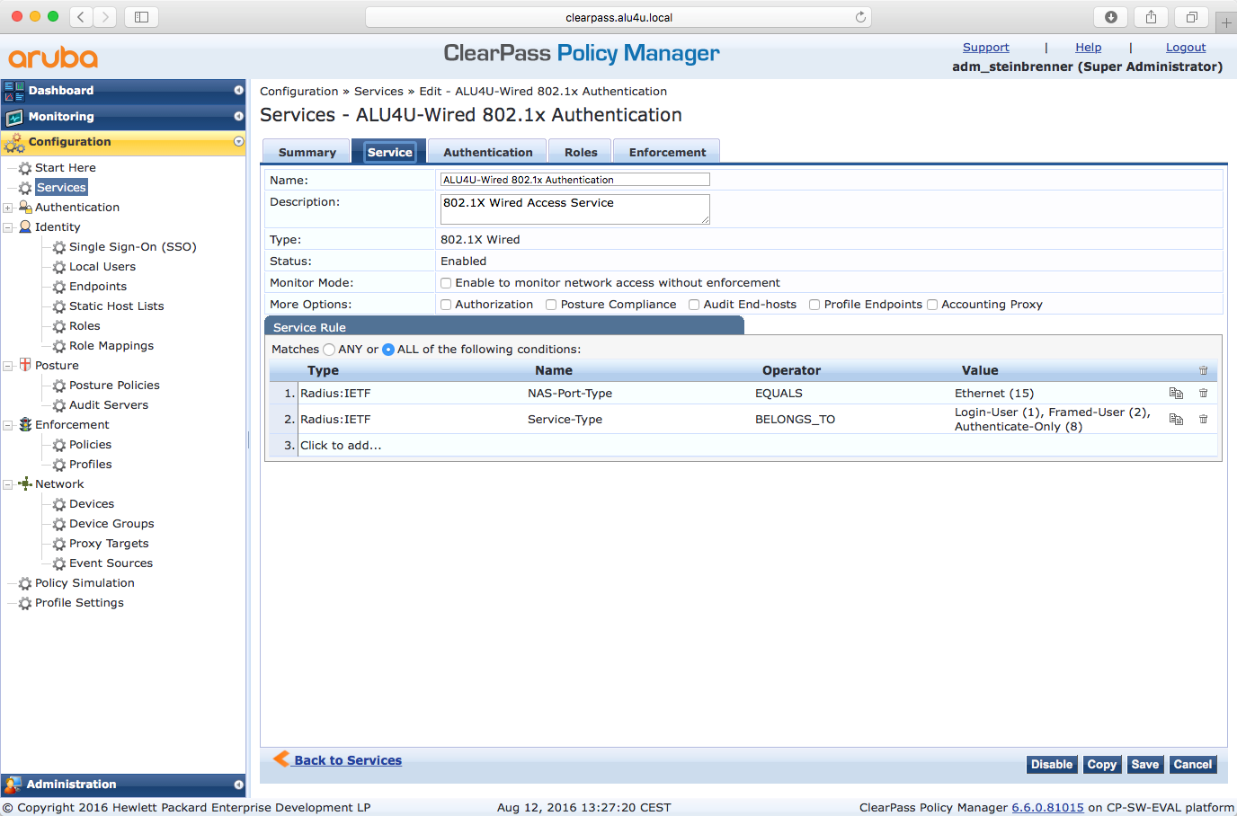Click copy icon for Service-Type rule

pyautogui.click(x=1176, y=419)
